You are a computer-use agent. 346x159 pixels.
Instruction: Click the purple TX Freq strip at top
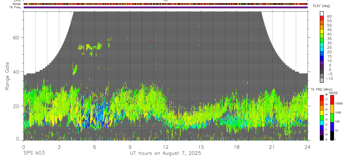[165, 7]
